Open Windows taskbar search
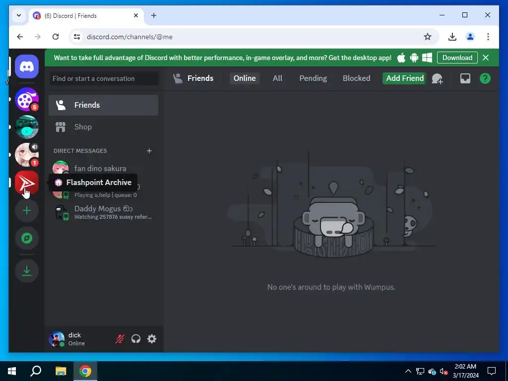 click(x=36, y=371)
